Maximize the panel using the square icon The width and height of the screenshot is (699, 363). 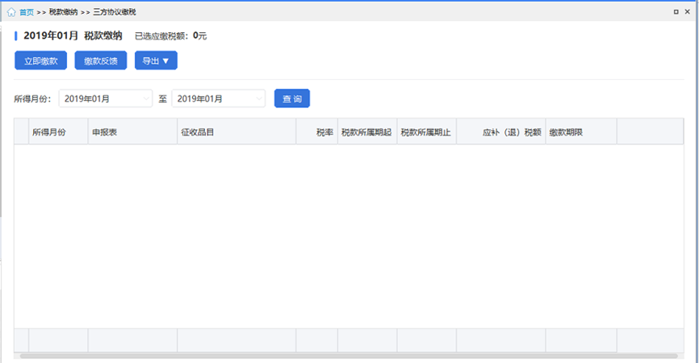[x=676, y=12]
